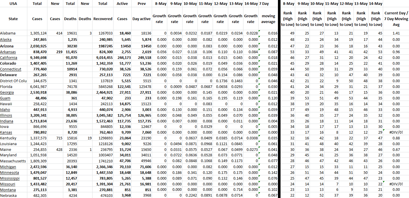Open the Illinois hyperlink
Screen dimensions: 409x198
tap(6, 115)
